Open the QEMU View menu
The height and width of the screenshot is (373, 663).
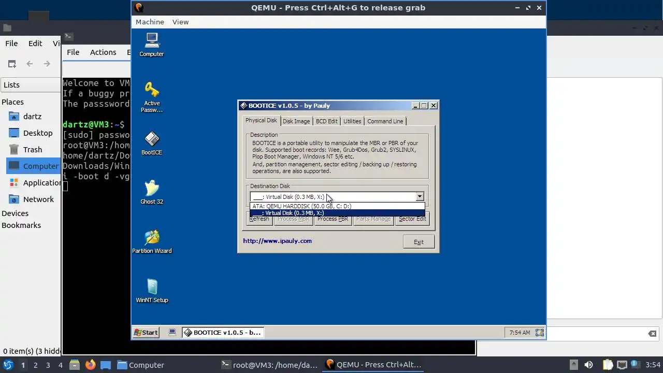click(180, 22)
